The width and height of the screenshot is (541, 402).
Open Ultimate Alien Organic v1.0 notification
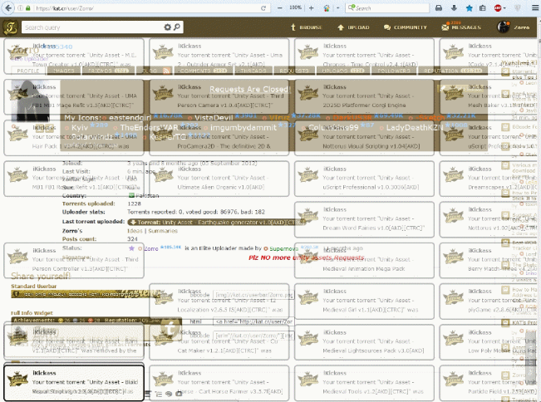tap(219, 179)
